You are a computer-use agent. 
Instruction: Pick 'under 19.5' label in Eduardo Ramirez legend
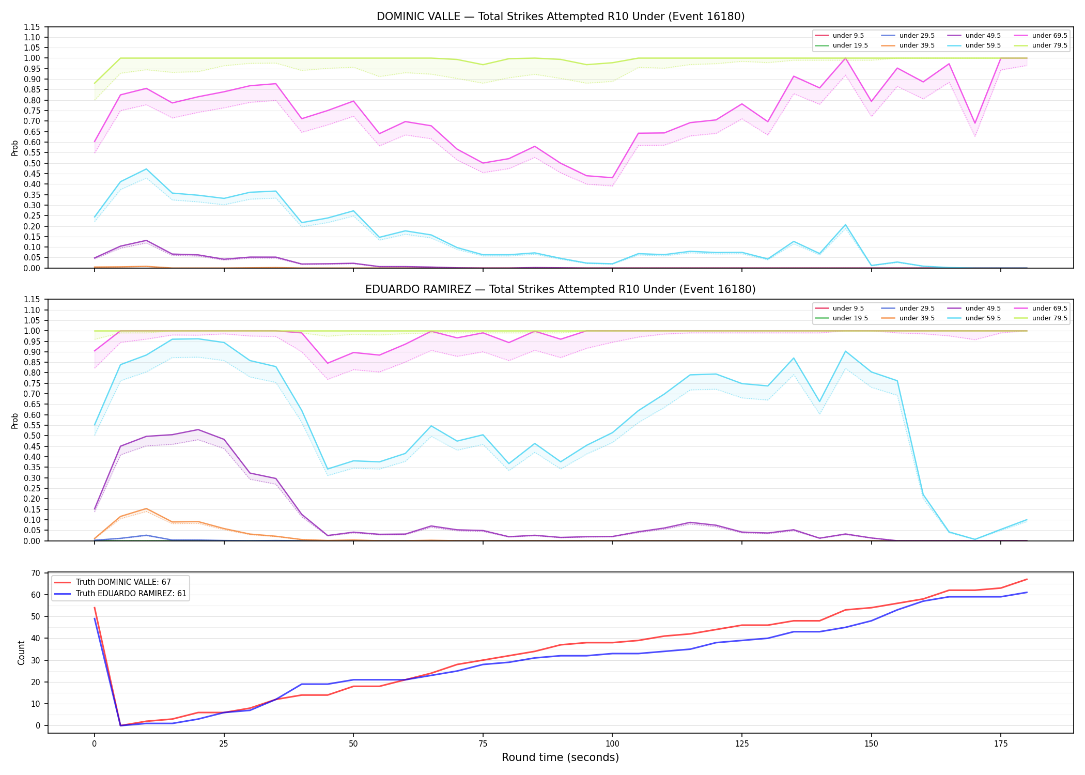coord(850,318)
